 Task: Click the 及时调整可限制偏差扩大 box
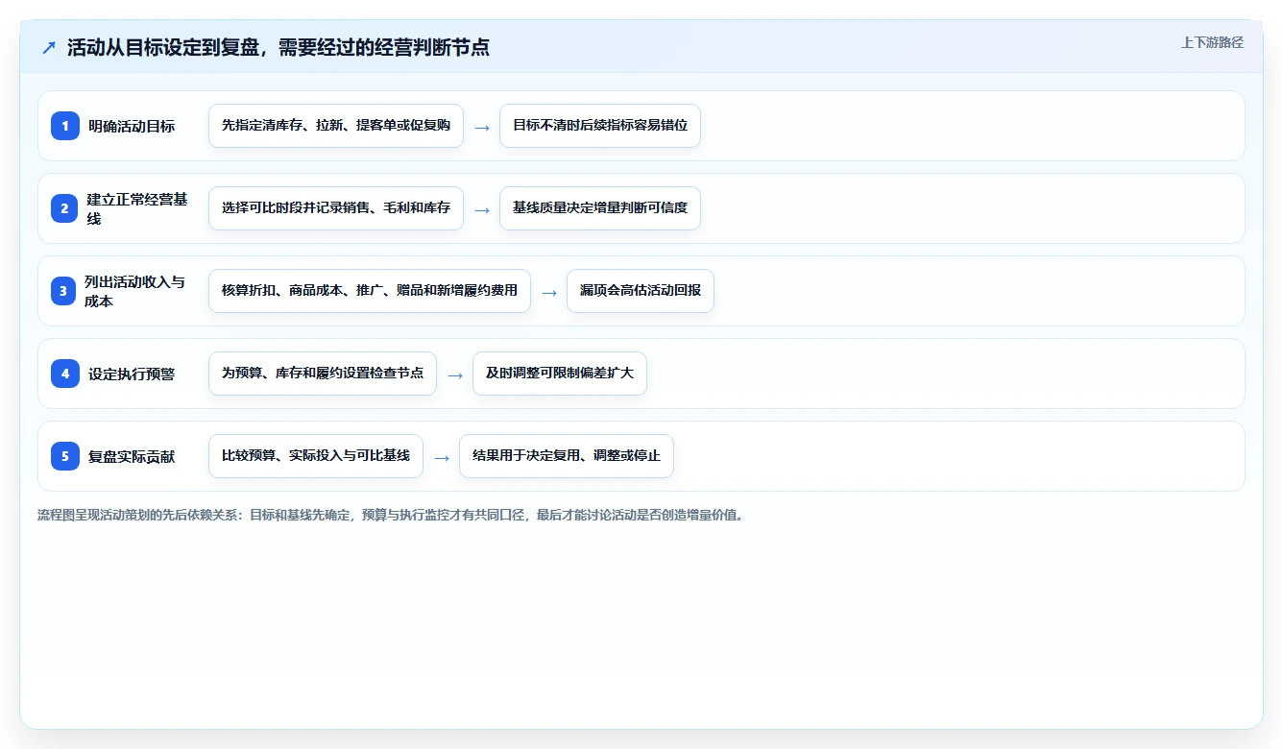point(560,374)
